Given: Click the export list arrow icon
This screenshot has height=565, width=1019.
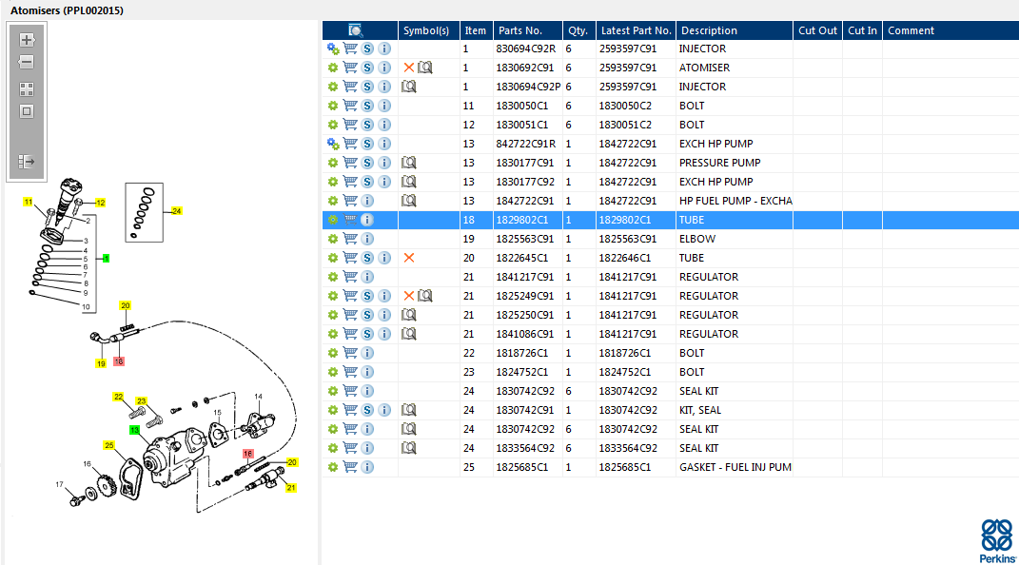Looking at the screenshot, I should click(x=27, y=162).
